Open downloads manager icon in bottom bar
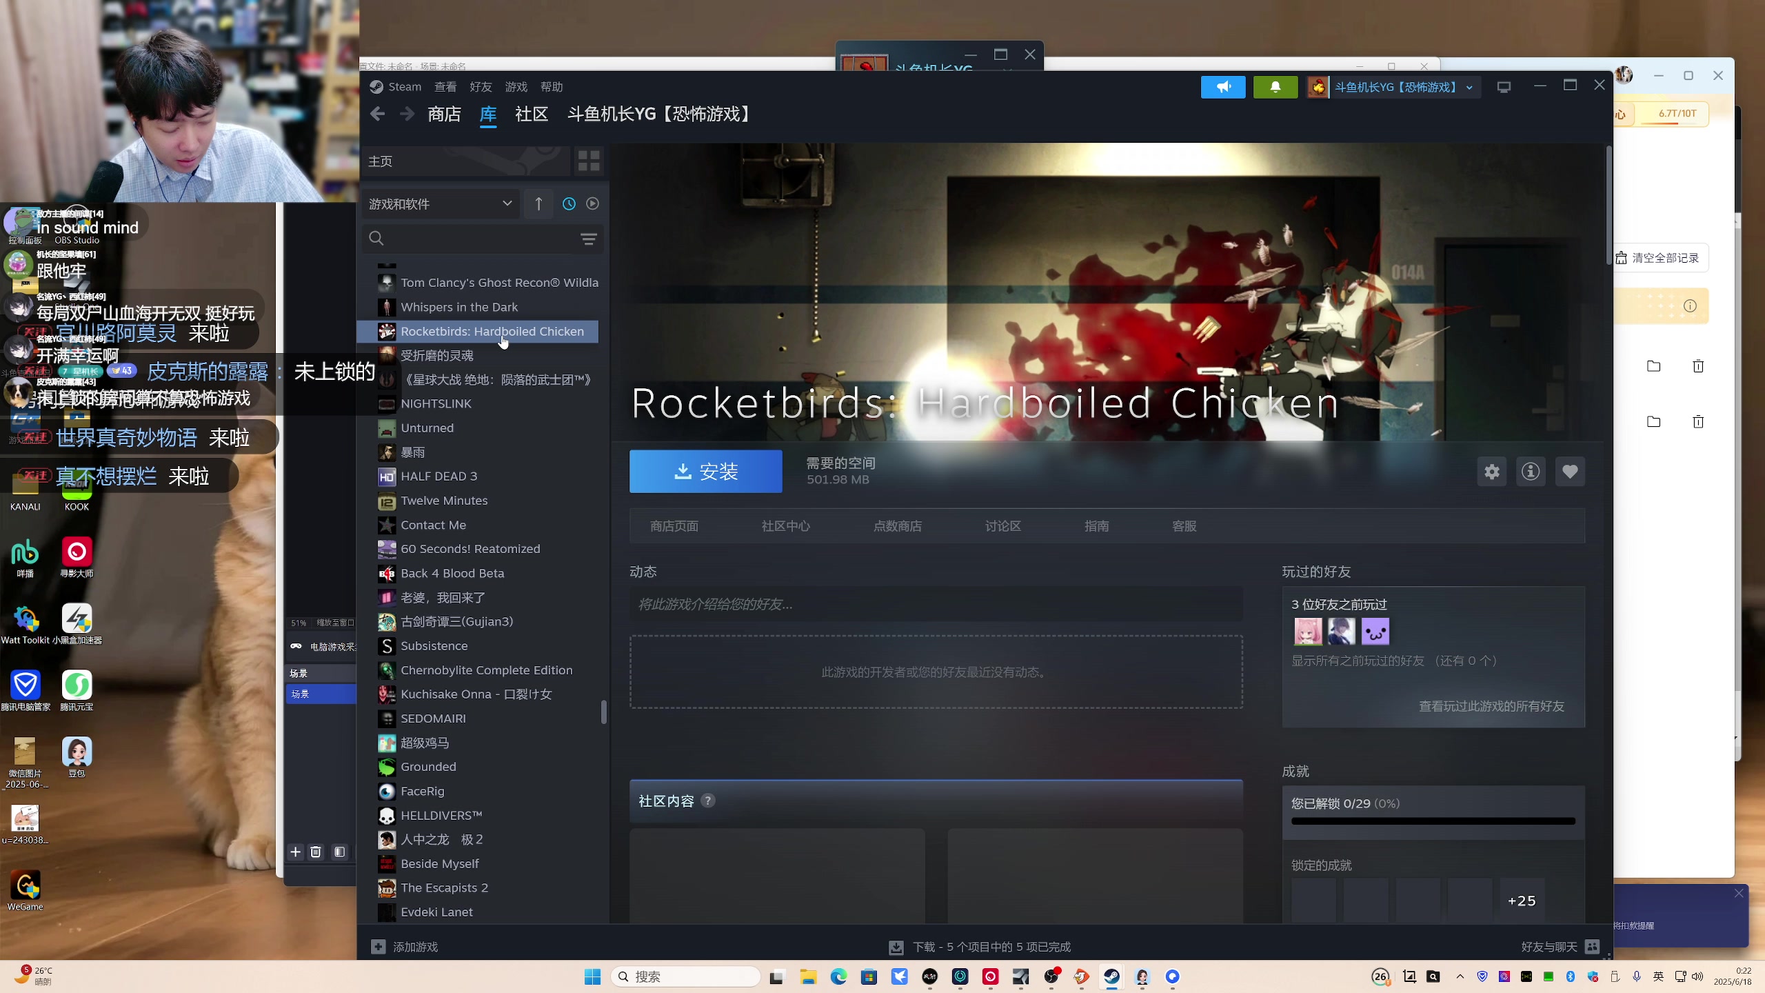1765x993 pixels. coord(896,947)
